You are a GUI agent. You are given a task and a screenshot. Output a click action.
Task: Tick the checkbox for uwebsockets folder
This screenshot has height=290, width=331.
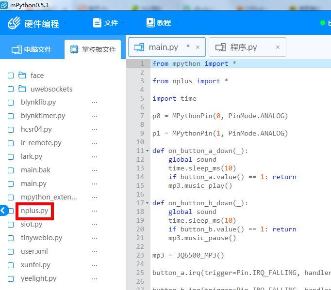11,89
